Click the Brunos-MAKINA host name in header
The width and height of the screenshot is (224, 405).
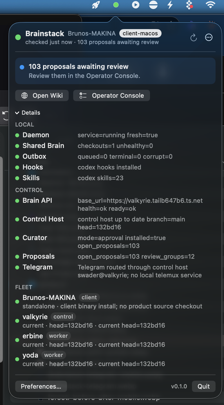click(92, 33)
